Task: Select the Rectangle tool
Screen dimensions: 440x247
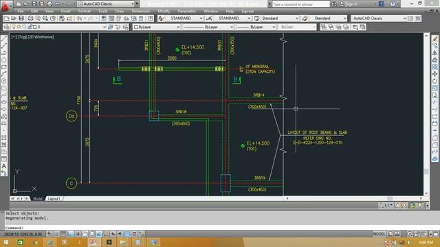Action: 4,67
